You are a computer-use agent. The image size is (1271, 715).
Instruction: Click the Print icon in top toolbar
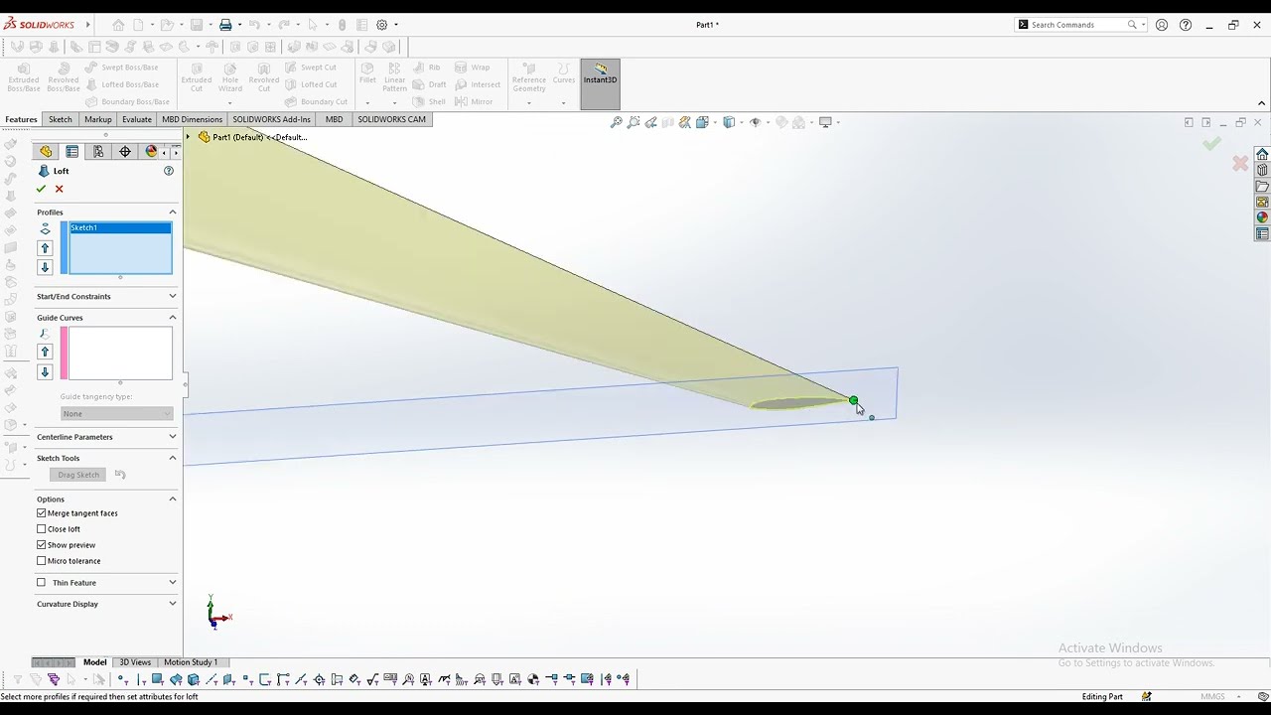pyautogui.click(x=225, y=25)
